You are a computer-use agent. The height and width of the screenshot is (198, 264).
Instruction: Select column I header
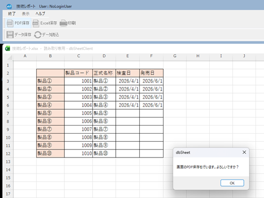coord(221,56)
